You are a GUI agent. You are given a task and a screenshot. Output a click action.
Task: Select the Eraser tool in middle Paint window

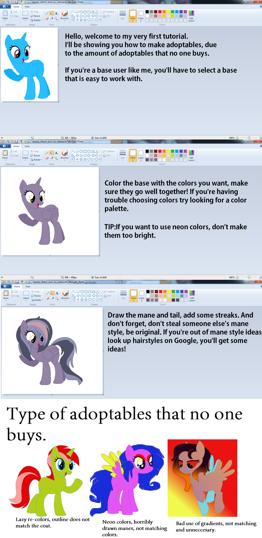pos(47,158)
